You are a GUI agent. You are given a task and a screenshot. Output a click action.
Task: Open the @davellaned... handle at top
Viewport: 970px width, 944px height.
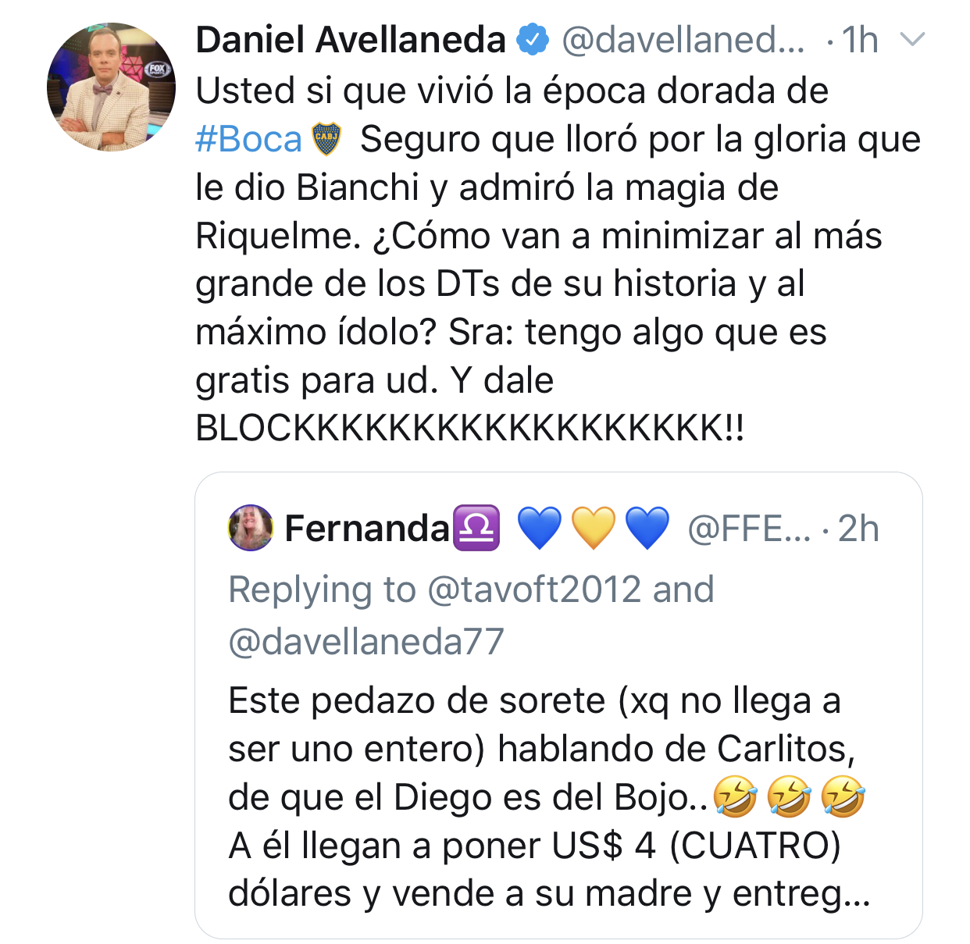pyautogui.click(x=683, y=40)
